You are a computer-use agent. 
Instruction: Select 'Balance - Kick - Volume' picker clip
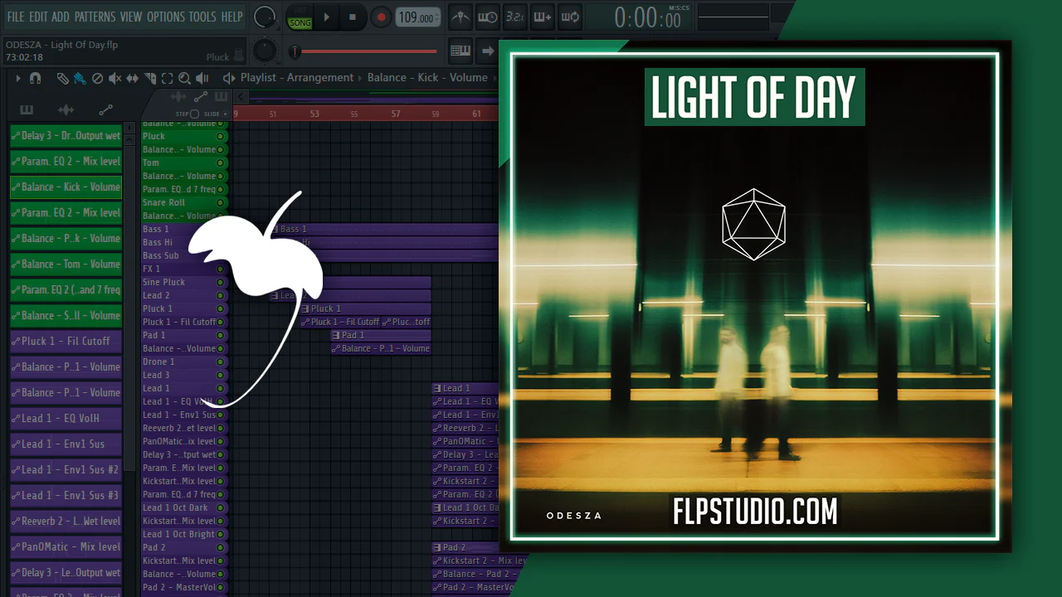point(66,187)
